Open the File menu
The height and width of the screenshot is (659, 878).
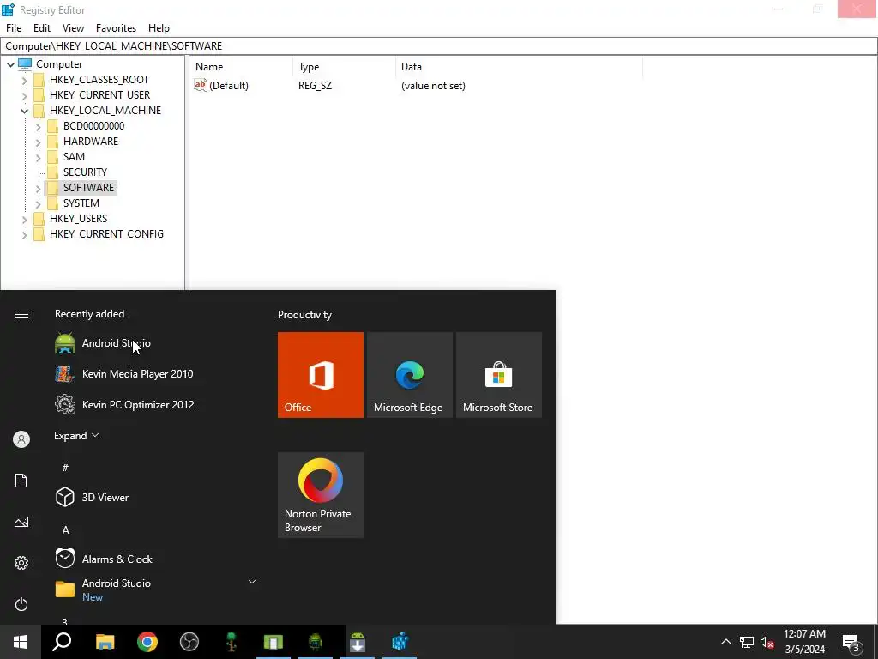[14, 28]
